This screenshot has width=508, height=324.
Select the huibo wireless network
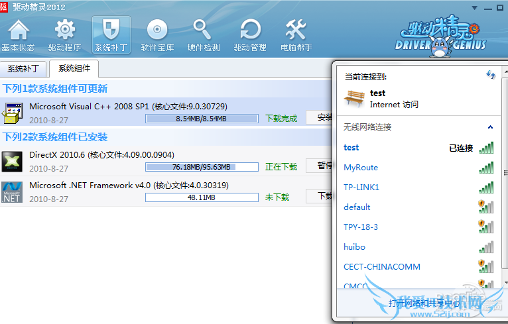coord(418,247)
